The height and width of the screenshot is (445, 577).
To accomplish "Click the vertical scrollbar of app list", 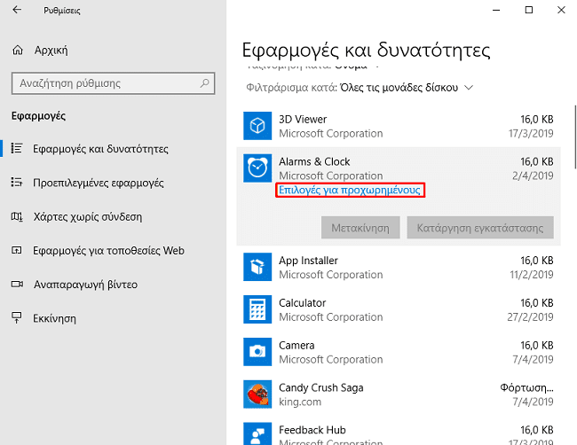I will coord(575,137).
